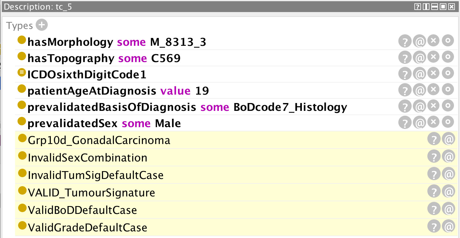The width and height of the screenshot is (460, 238).
Task: Open annotations for patientAgeAtDiagnosis row
Action: 419,90
